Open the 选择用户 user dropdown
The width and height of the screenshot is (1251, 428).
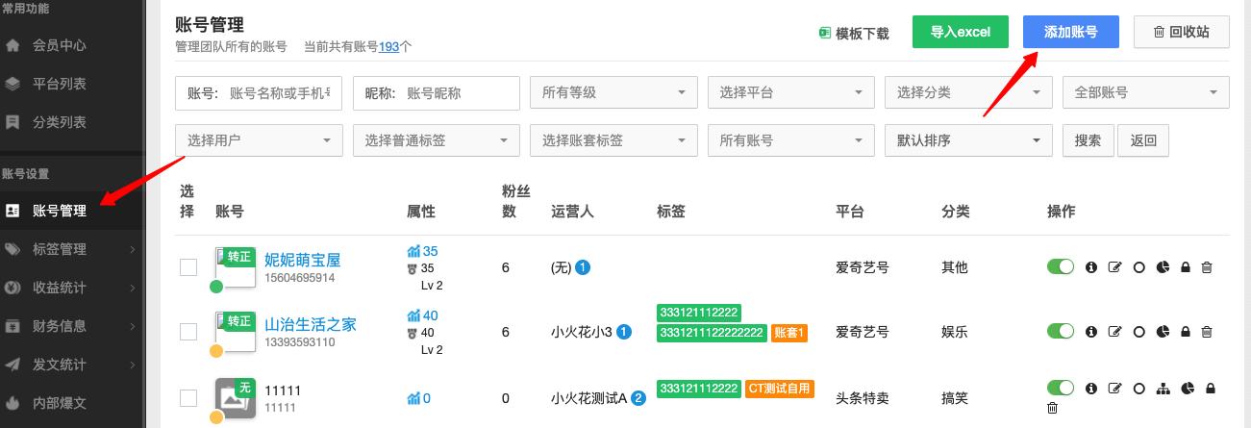tap(259, 139)
